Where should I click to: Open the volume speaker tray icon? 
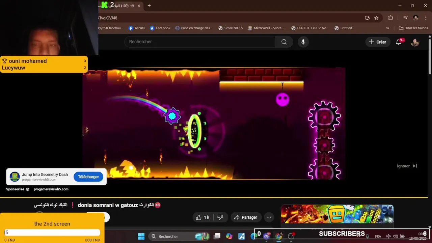[395, 236]
